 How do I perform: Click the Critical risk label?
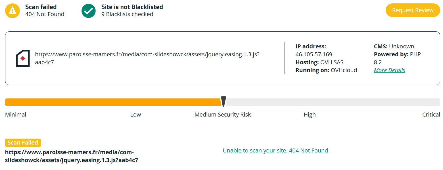pyautogui.click(x=431, y=115)
